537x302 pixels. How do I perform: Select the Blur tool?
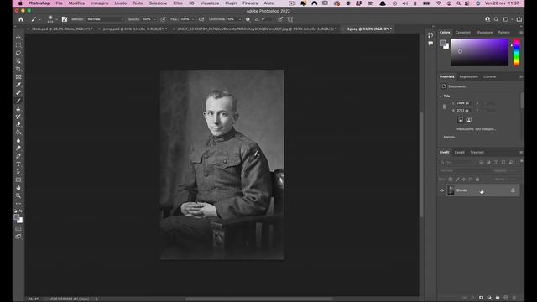click(18, 140)
